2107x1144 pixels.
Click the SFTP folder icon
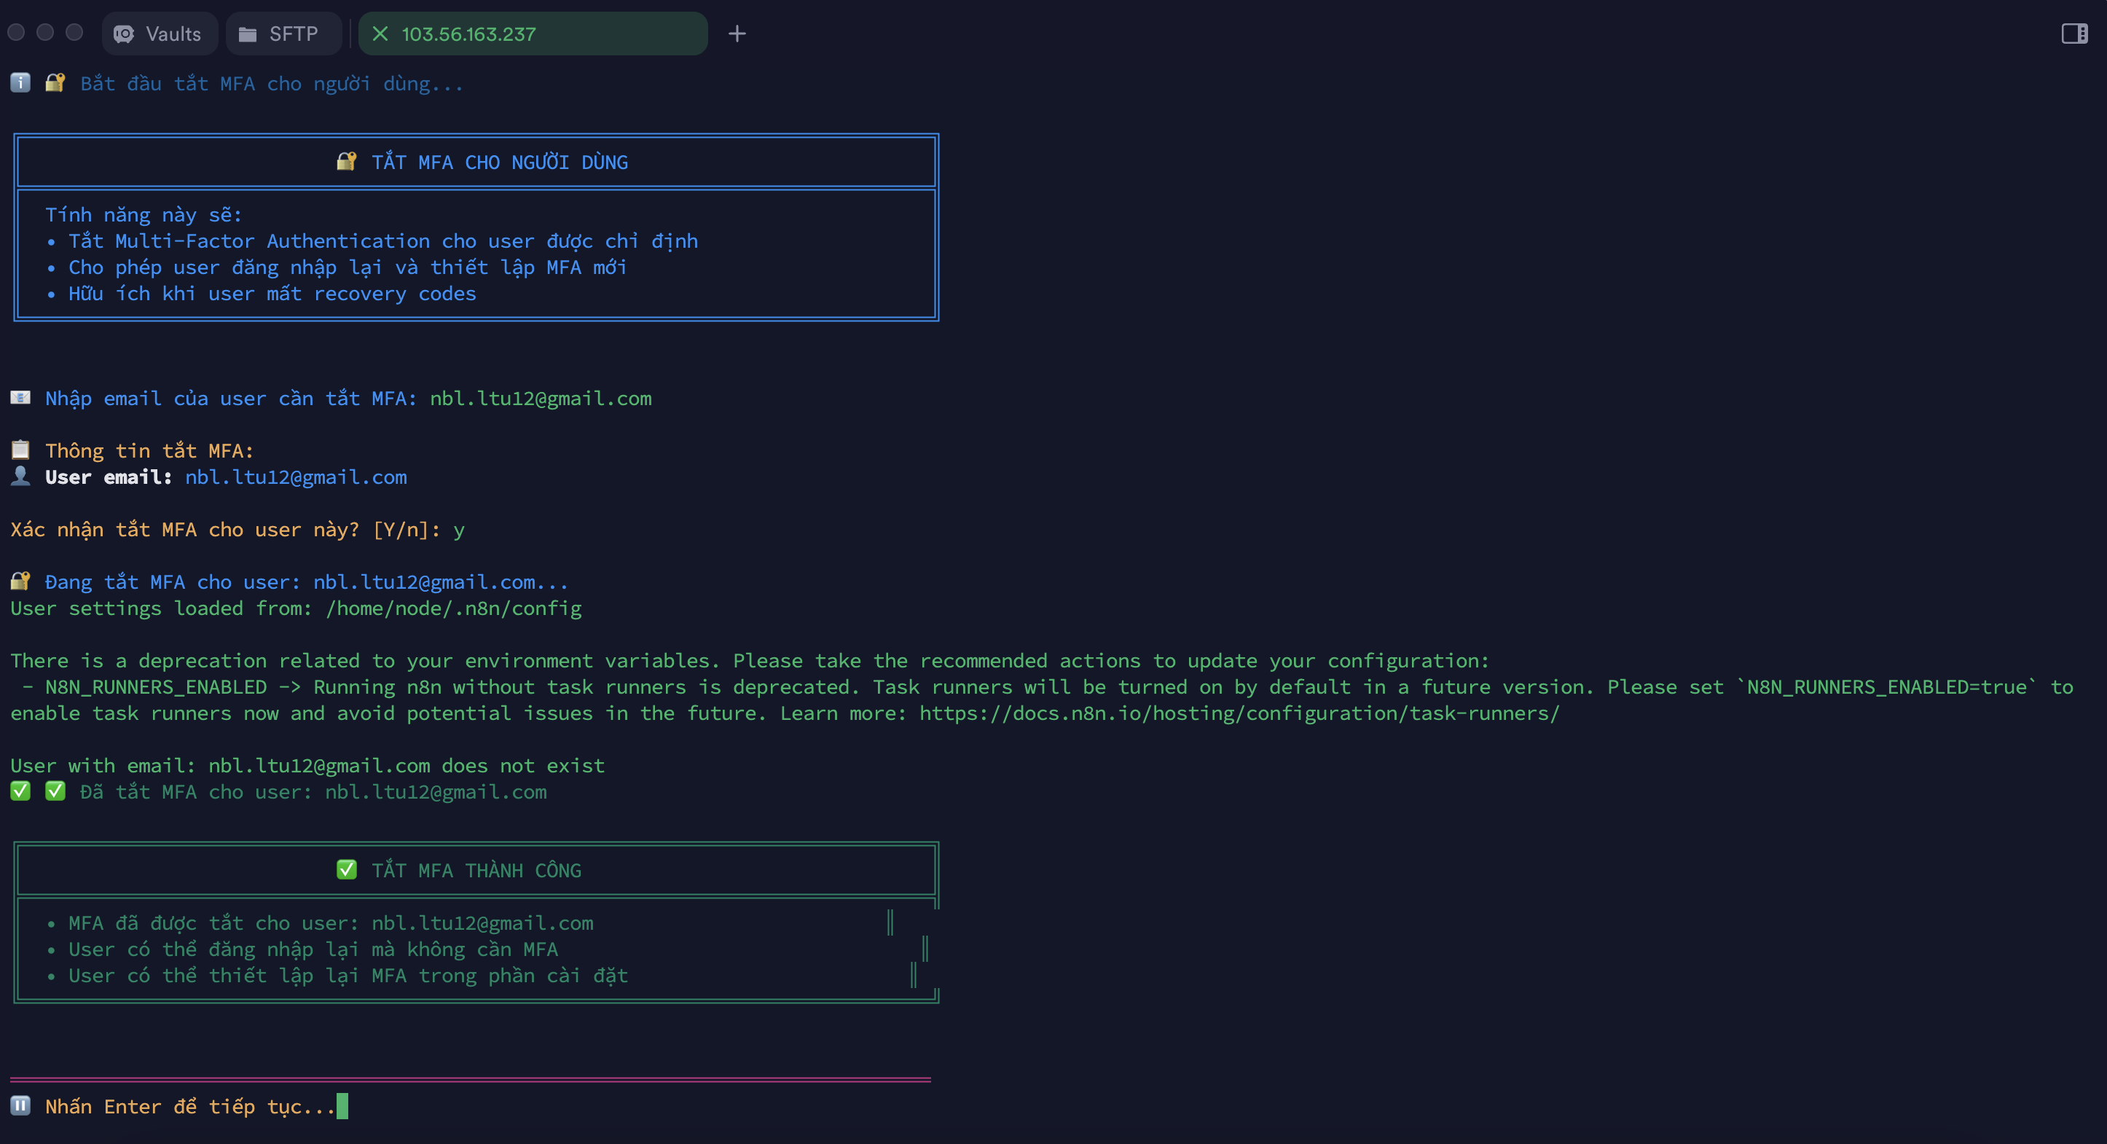pyautogui.click(x=247, y=34)
